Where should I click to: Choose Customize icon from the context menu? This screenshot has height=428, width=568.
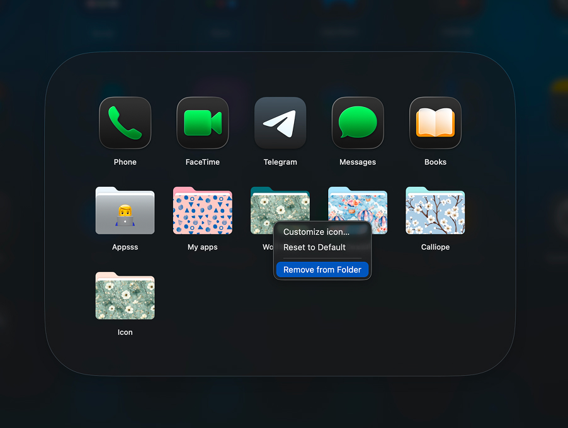[x=316, y=232]
